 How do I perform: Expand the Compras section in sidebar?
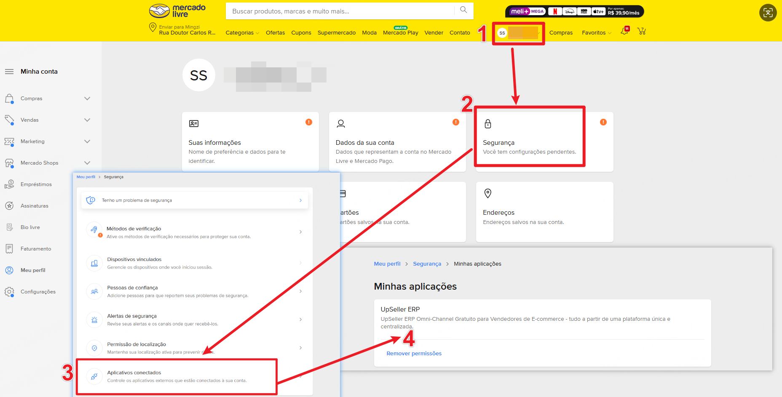(87, 99)
